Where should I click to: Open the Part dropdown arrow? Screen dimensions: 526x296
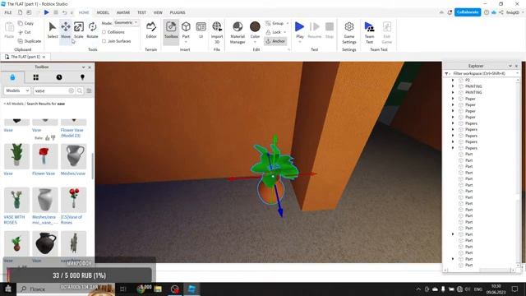(x=186, y=42)
